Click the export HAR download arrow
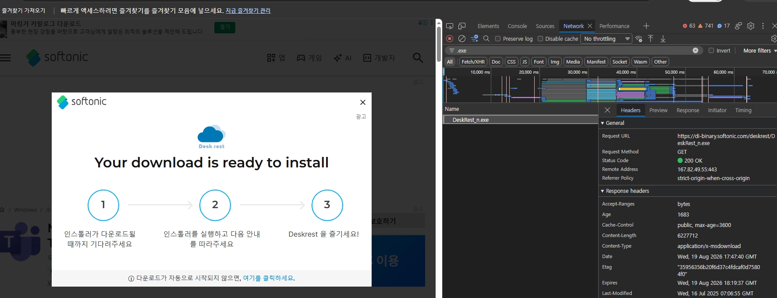 pos(663,39)
